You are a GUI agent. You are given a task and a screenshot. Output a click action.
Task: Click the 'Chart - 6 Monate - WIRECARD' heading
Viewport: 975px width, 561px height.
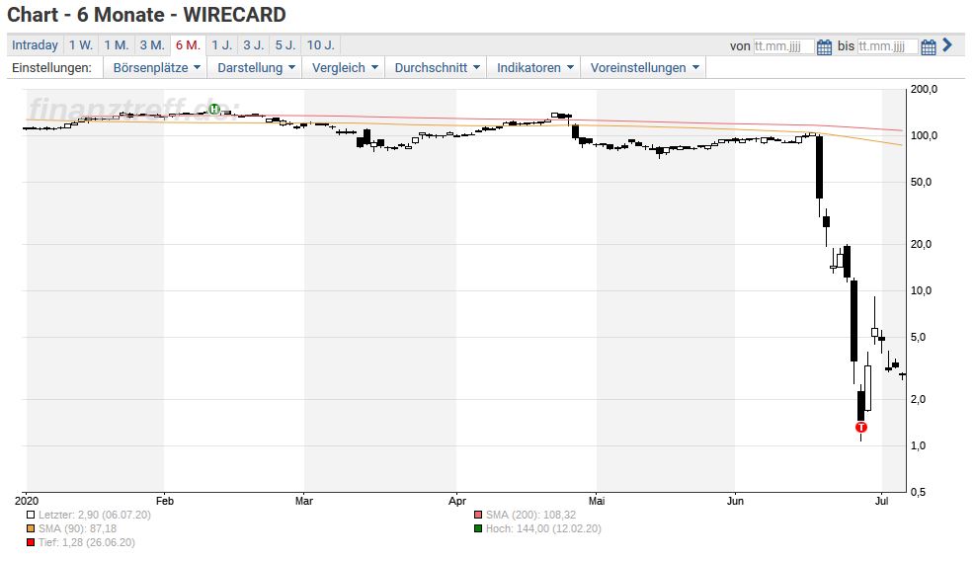pos(147,14)
